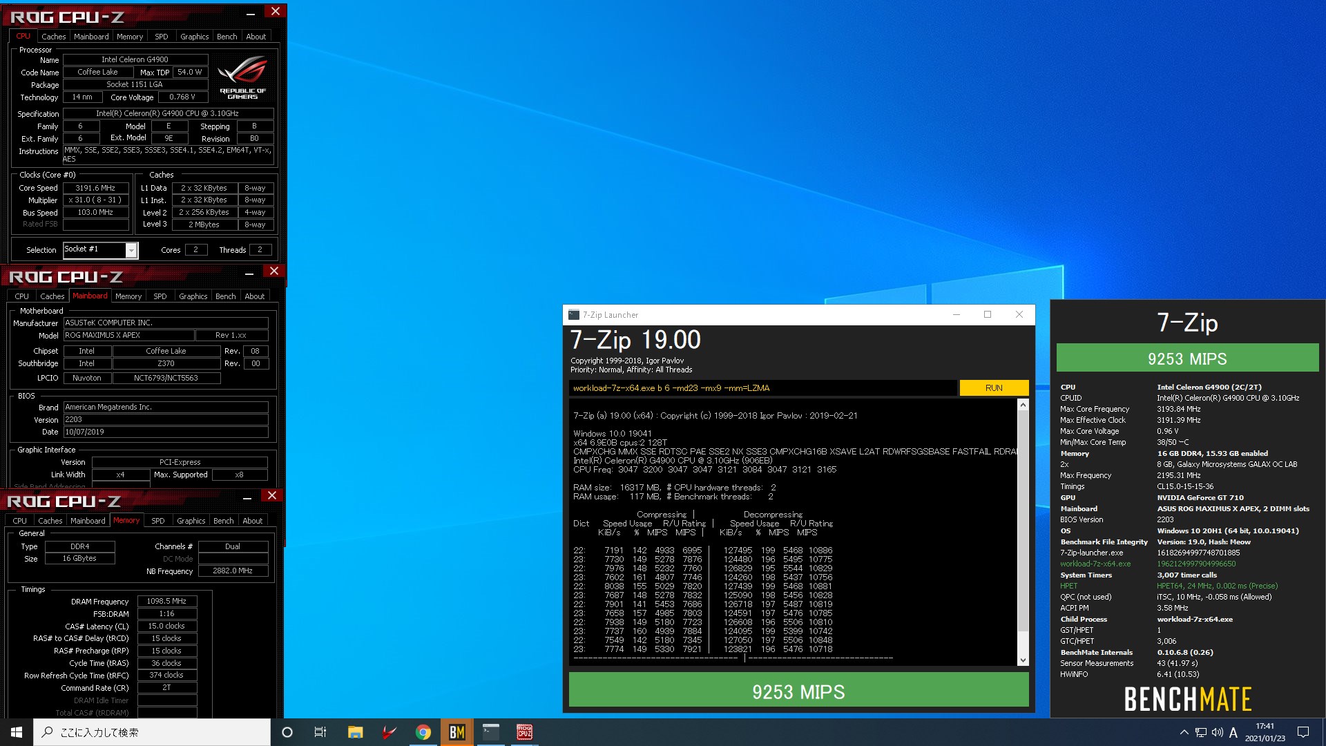Select Bench tab in middle CPU-Z window
This screenshot has height=746, width=1326.
pyautogui.click(x=225, y=296)
